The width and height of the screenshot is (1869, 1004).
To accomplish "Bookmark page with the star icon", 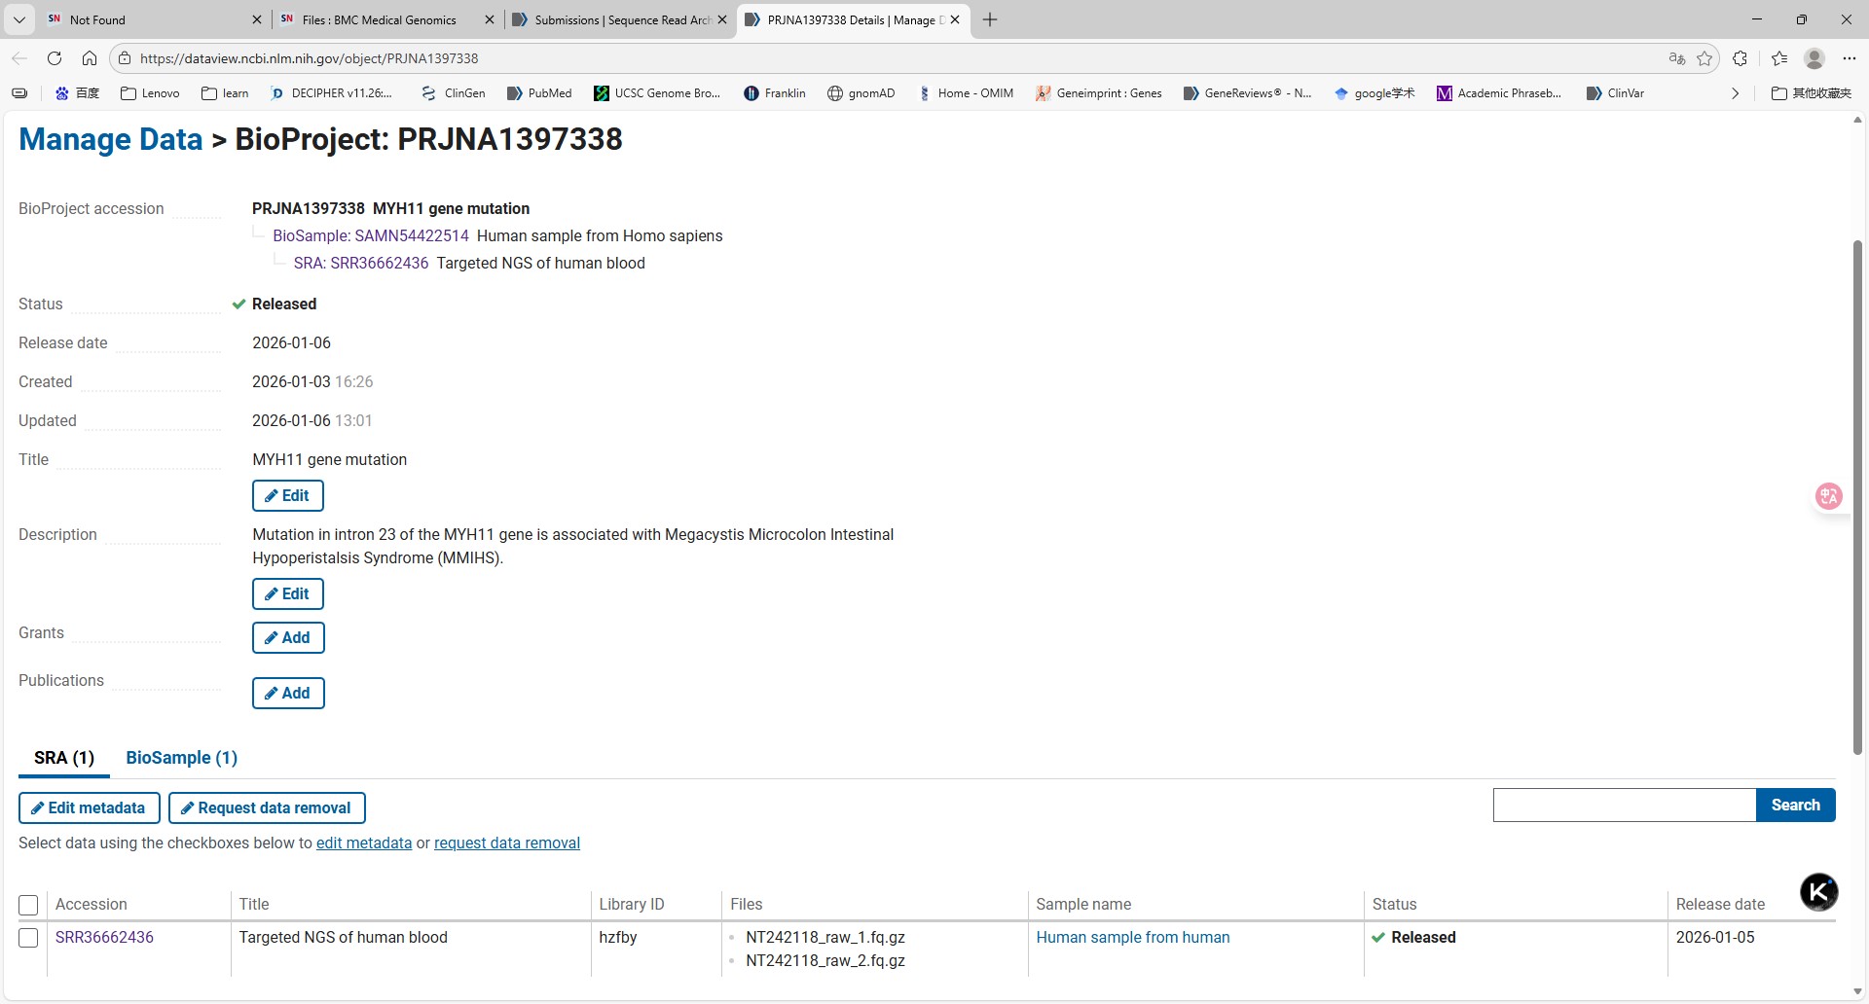I will (x=1704, y=58).
